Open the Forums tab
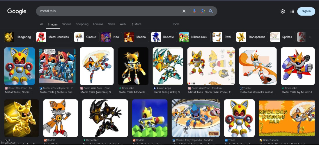Screen dimensions: 319x145 point(98,24)
